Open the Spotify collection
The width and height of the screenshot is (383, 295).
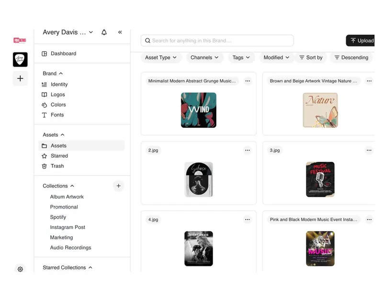[58, 217]
